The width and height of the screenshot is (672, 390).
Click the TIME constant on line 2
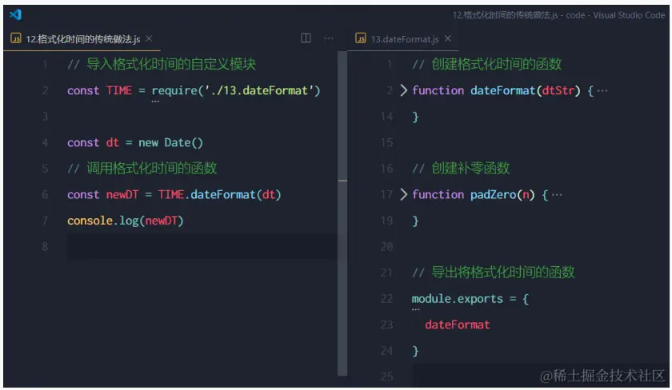pyautogui.click(x=119, y=91)
